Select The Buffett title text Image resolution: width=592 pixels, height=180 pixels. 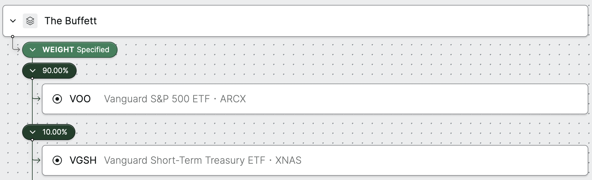pyautogui.click(x=71, y=21)
